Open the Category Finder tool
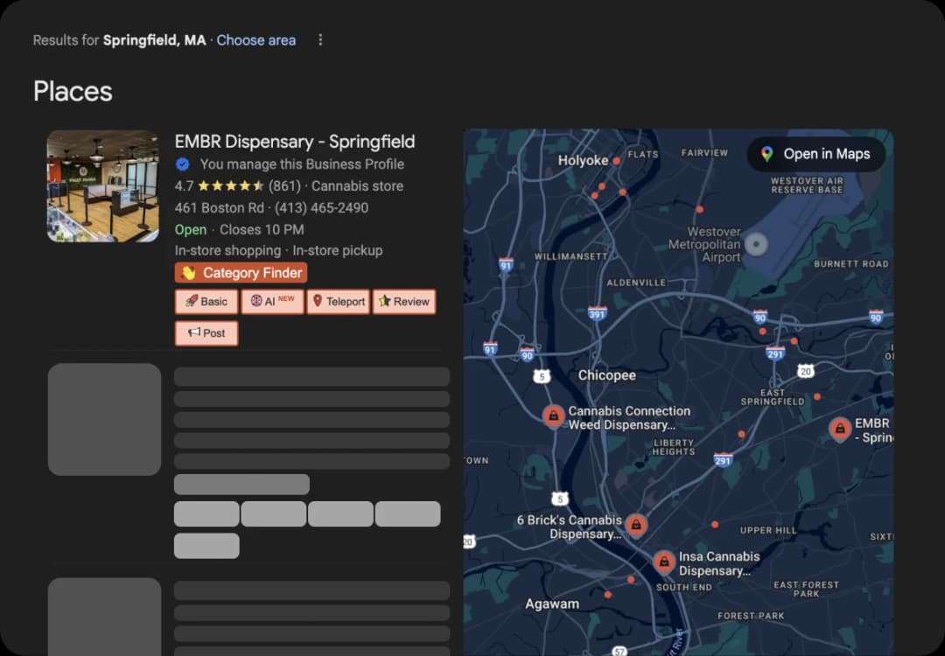Viewport: 945px width, 656px height. pyautogui.click(x=241, y=273)
